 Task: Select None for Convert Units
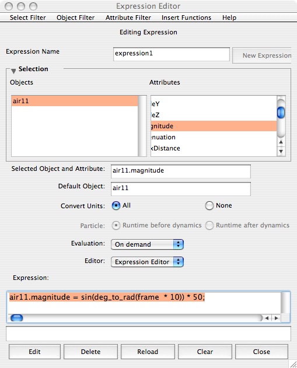[209, 206]
